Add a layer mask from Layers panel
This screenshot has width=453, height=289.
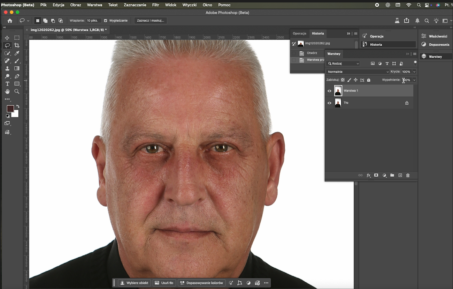tap(376, 175)
